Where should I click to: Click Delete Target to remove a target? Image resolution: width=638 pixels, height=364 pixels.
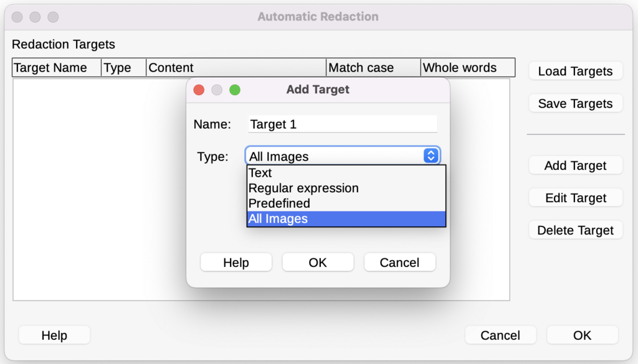point(575,230)
